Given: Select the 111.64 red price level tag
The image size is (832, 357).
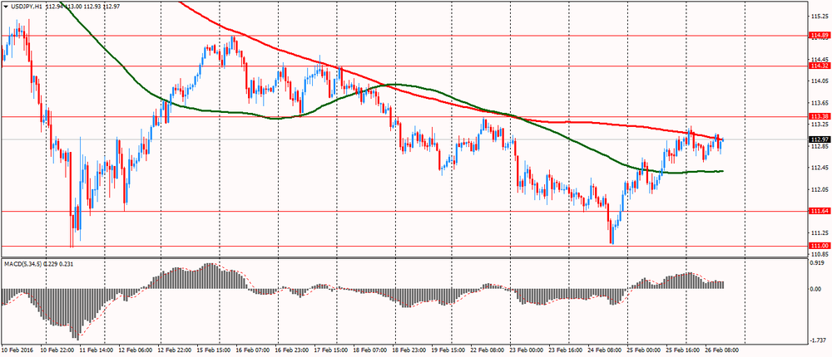Looking at the screenshot, I should tap(819, 212).
